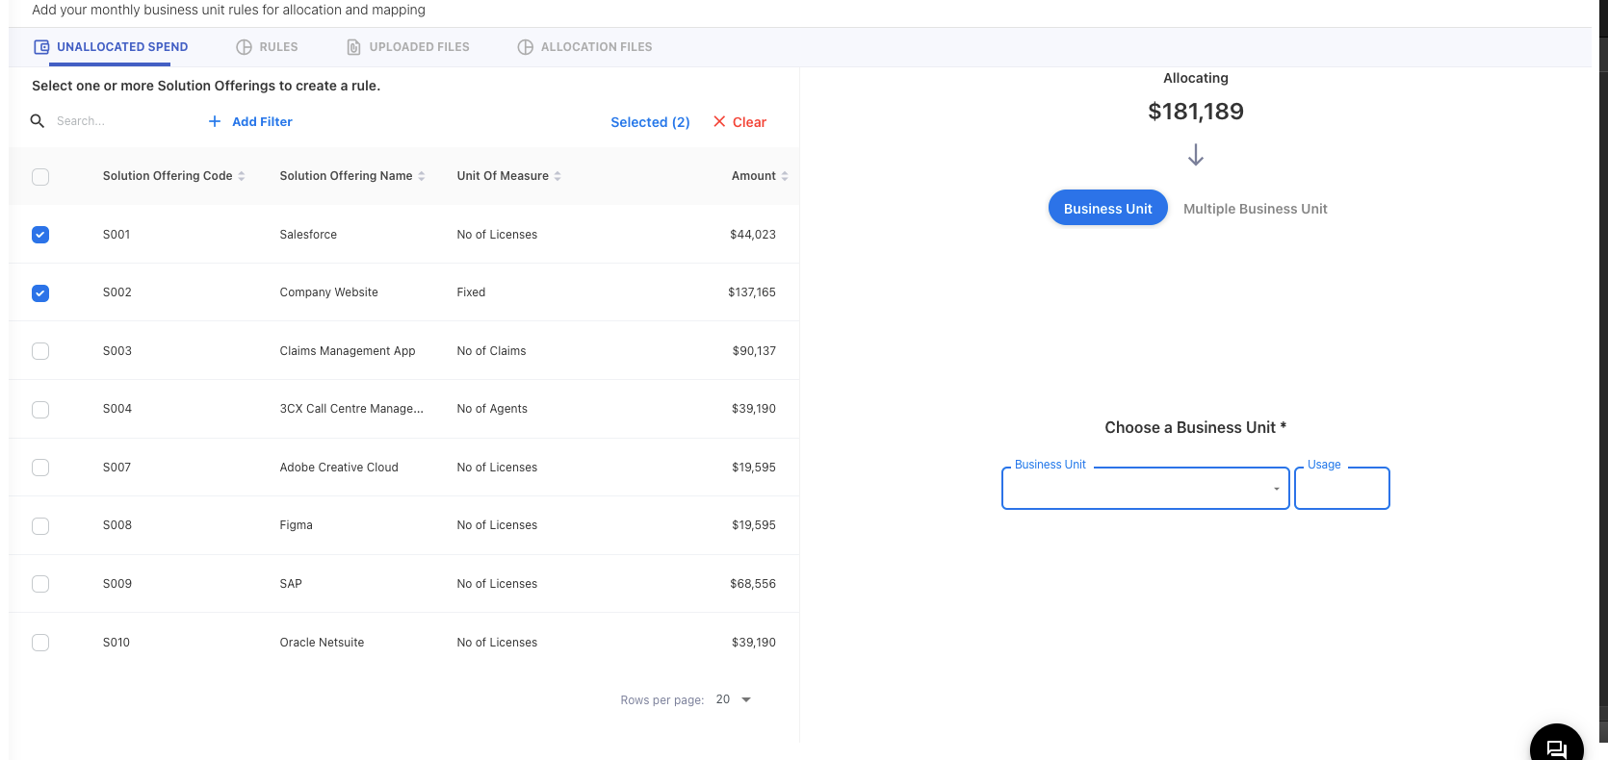Sort by Unit Of Measure arrows

pyautogui.click(x=558, y=176)
